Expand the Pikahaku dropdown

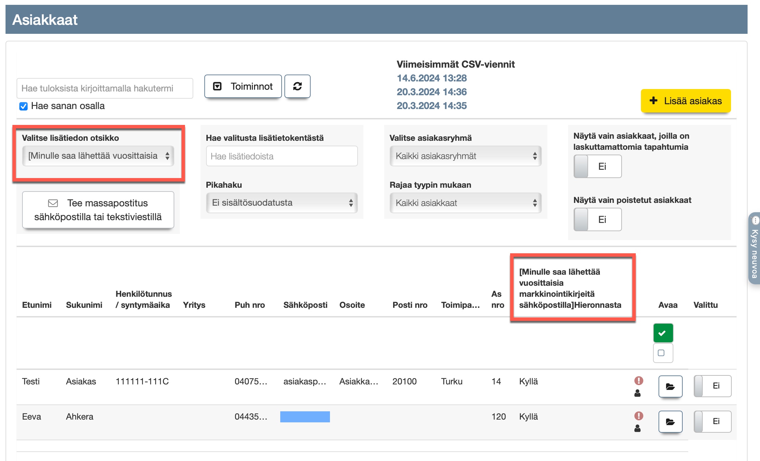pos(282,203)
